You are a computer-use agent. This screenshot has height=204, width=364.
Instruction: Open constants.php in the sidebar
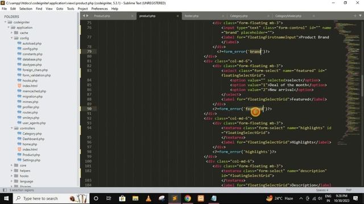point(32,54)
